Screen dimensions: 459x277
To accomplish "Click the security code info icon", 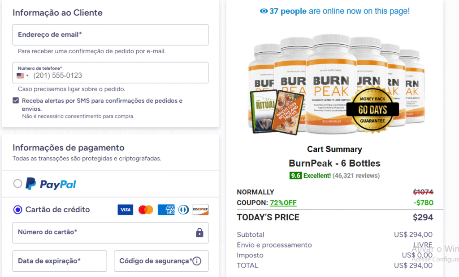I will click(x=197, y=261).
